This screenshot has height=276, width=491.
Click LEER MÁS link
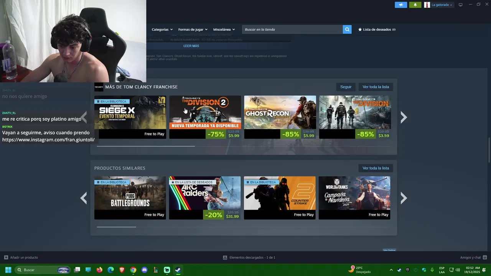click(191, 46)
